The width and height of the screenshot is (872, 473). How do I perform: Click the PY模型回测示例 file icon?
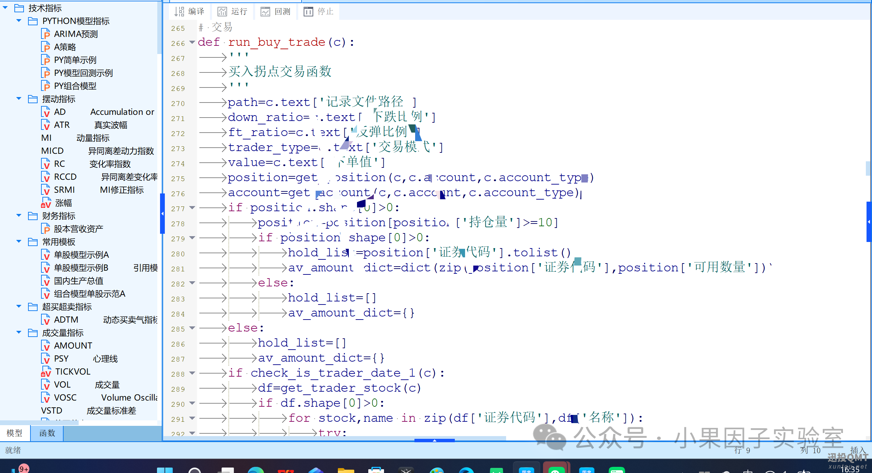coord(45,73)
